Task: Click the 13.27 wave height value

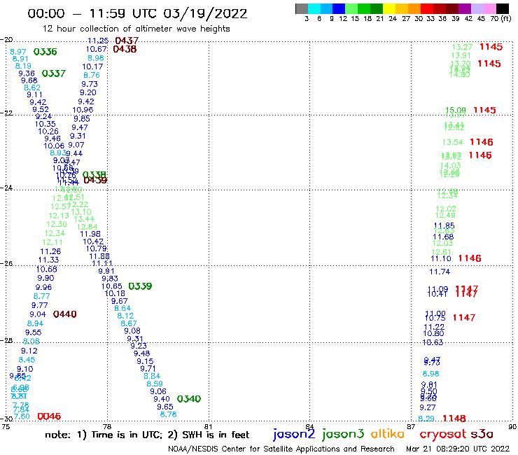Action: 462,47
